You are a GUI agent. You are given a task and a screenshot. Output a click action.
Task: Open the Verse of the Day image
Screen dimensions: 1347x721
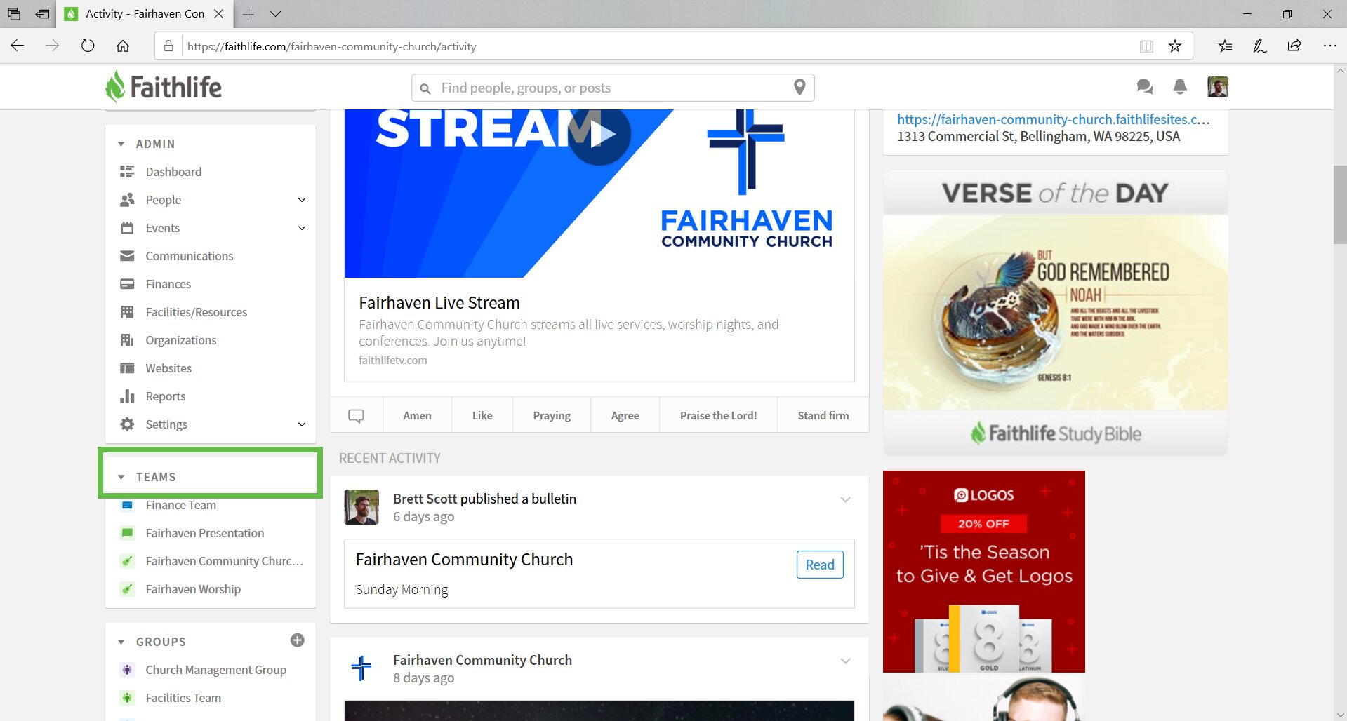click(x=1055, y=313)
